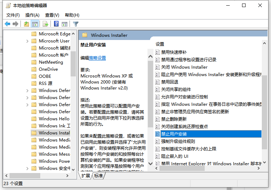Expand the Windows 安全中心 tree node
Screen dimensions: 271x190
28,168
